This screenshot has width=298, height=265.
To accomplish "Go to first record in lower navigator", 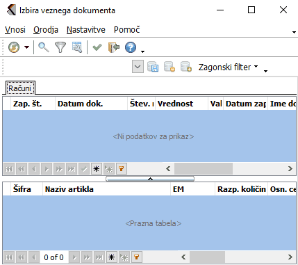I will point(9,257).
